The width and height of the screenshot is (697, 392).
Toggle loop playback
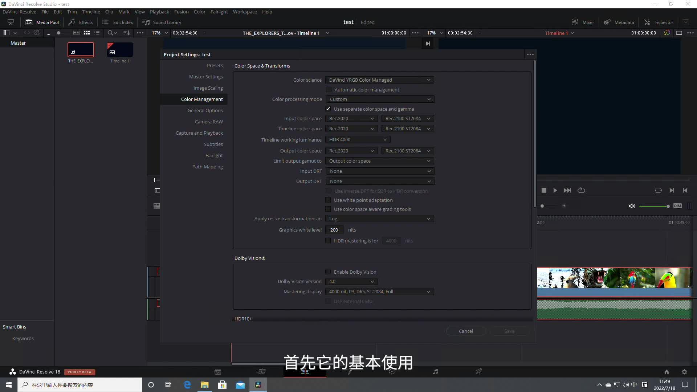click(x=581, y=190)
